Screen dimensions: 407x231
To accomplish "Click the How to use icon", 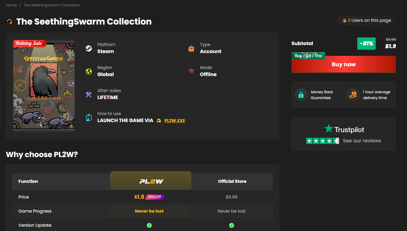I will click(89, 117).
